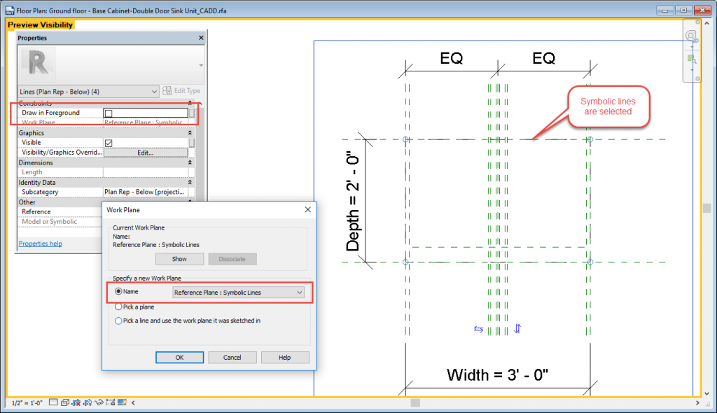Close the Work Plane dialog

308,209
